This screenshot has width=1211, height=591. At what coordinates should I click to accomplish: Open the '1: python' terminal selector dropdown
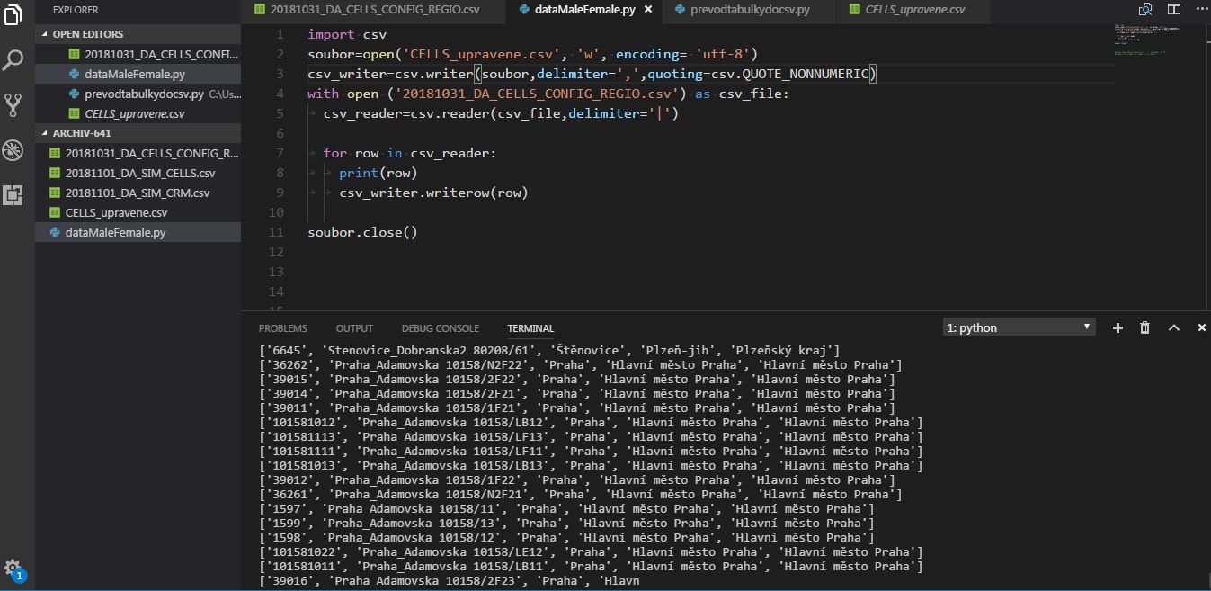pos(1020,327)
